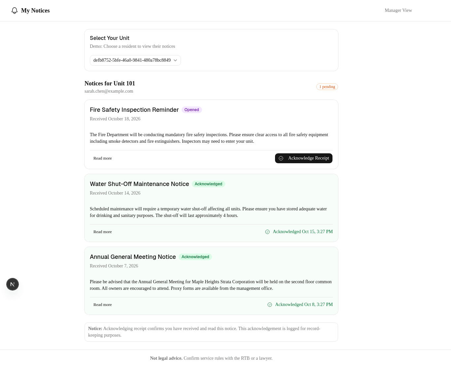Screen dimensions: 451x367
Task: Acknowledge receipt of Fire Safety notice
Action: pyautogui.click(x=304, y=158)
